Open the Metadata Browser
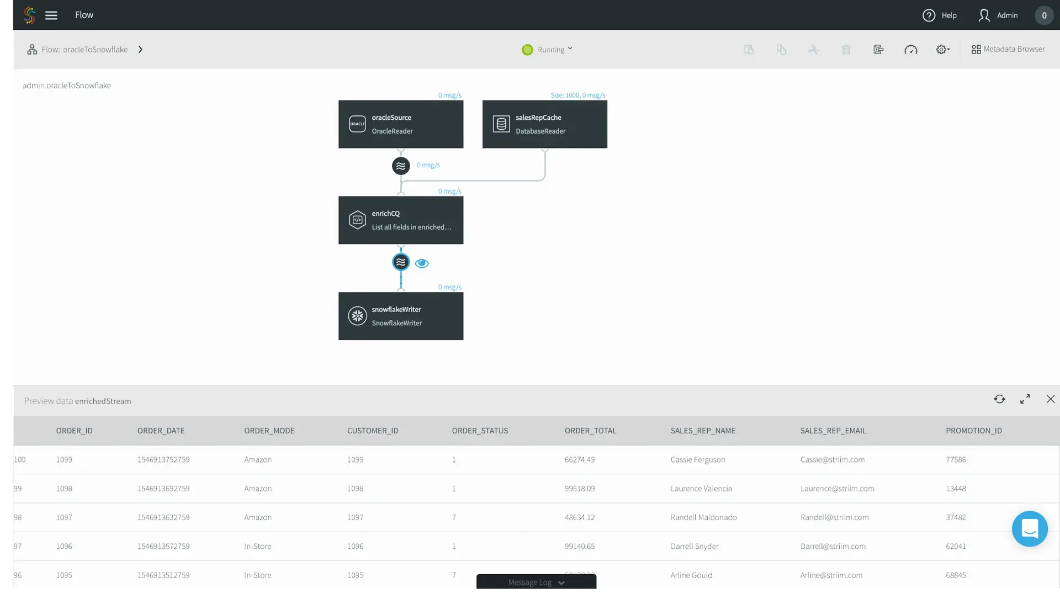This screenshot has width=1060, height=604. [x=1008, y=49]
